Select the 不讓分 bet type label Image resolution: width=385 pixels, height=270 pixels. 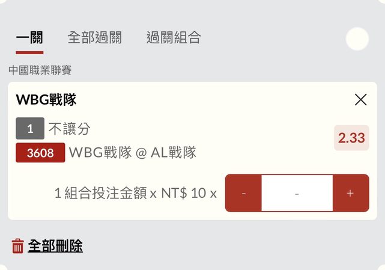coord(69,129)
